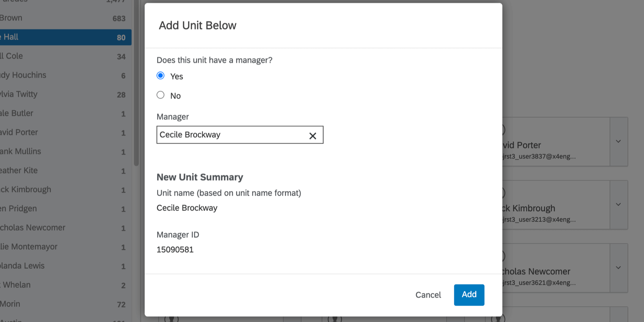644x322 pixels.
Task: Click the sidebar vertical scrollbar
Action: (136, 95)
